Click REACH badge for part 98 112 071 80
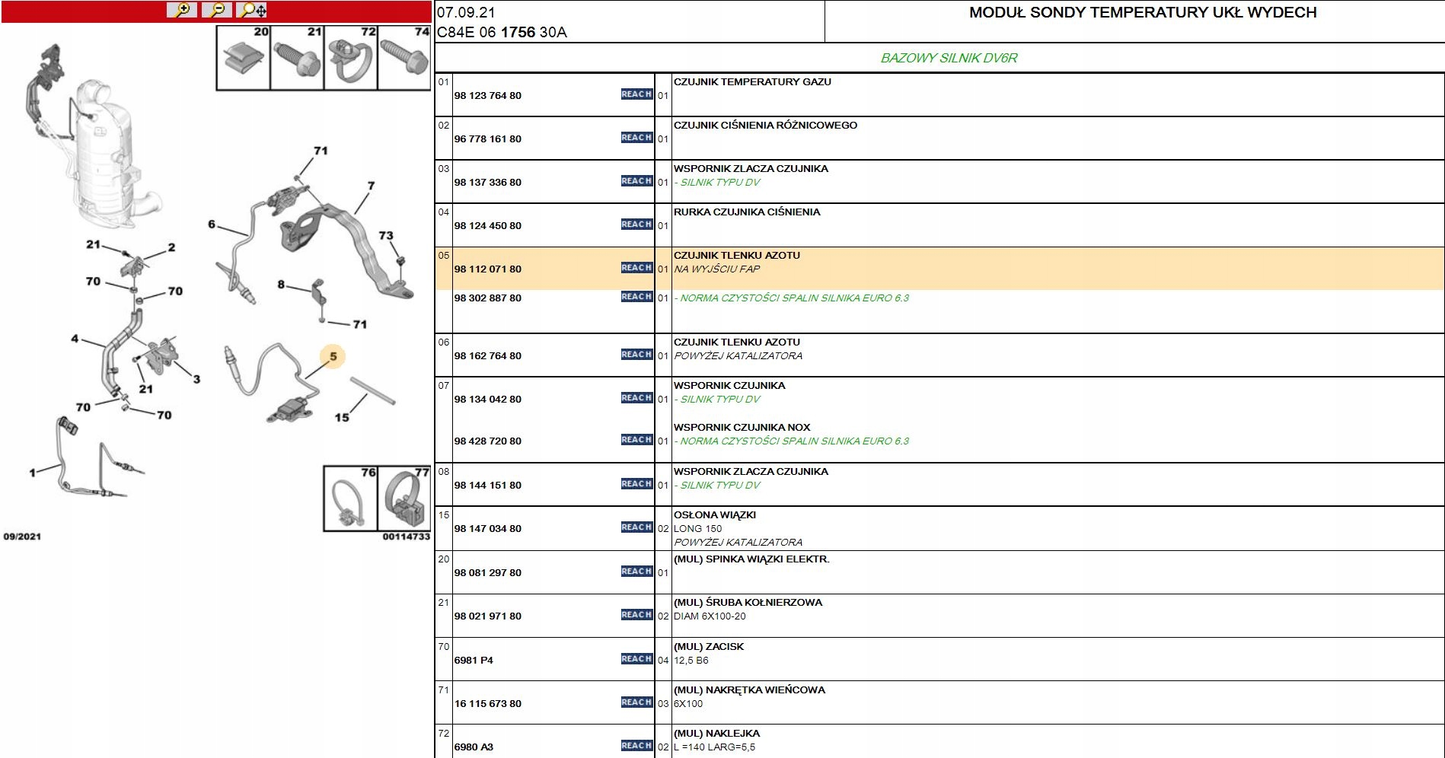This screenshot has width=1445, height=758. (x=636, y=268)
